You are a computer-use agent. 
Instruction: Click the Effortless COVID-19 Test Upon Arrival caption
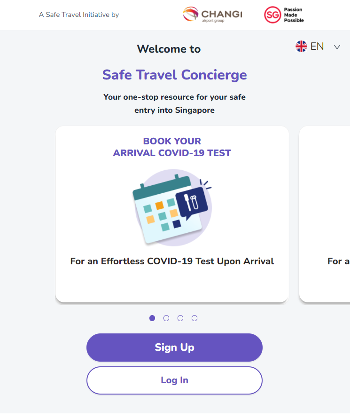point(172,261)
